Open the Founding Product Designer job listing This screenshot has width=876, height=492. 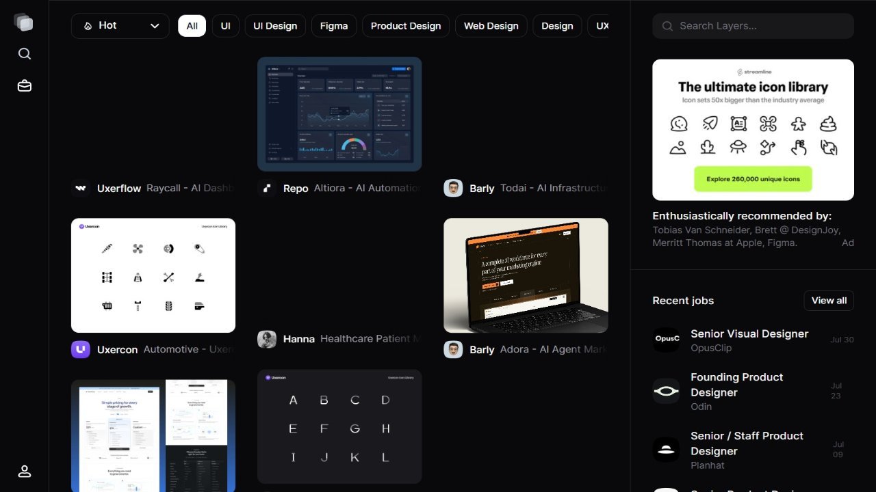click(736, 385)
